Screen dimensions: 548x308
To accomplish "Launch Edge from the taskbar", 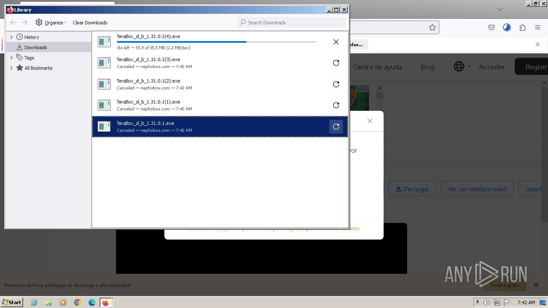I will (92, 302).
